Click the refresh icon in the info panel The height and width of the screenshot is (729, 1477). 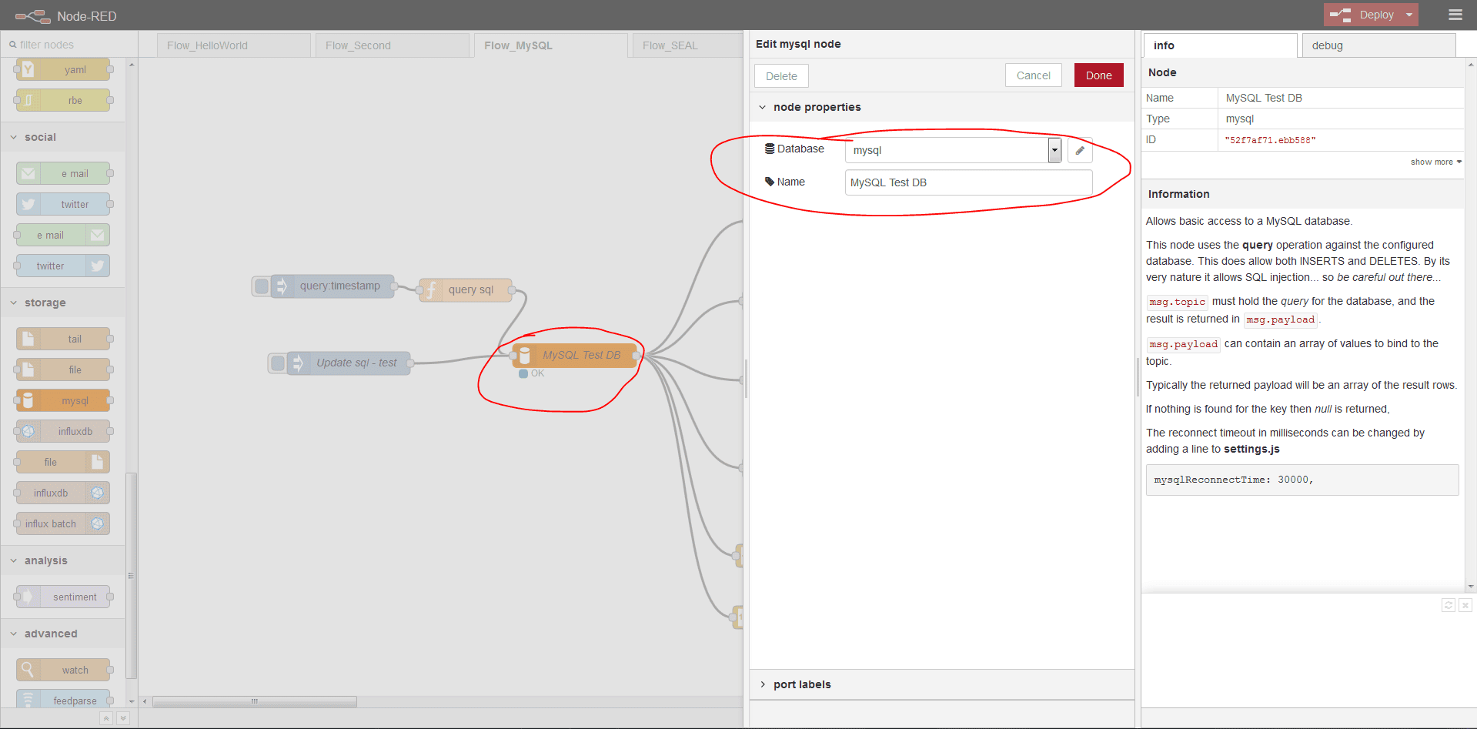(1448, 605)
